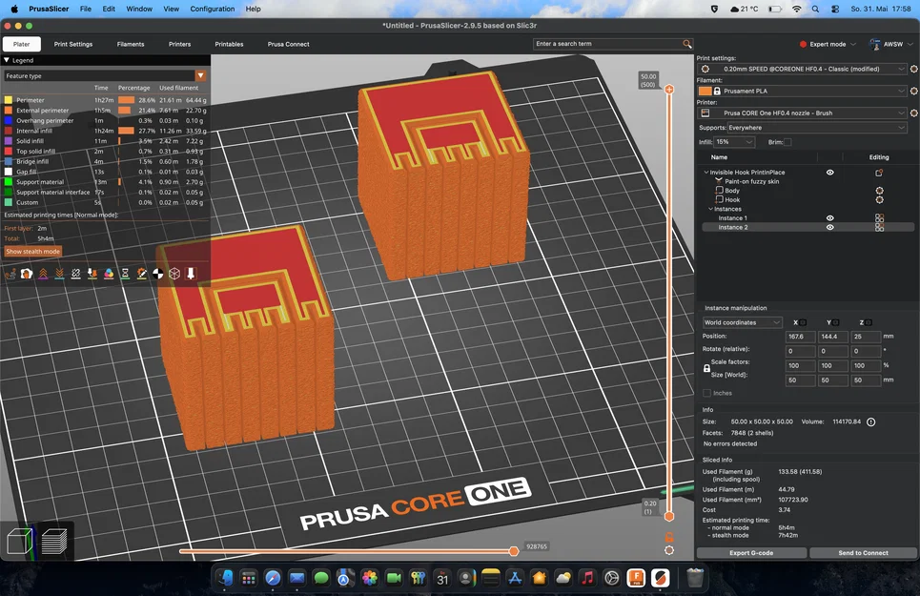Screen dimensions: 920x596
Task: Toggle the vertical slider lock icon
Action: 669,537
